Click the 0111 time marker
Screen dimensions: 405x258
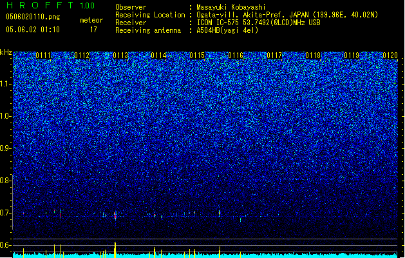coord(43,55)
